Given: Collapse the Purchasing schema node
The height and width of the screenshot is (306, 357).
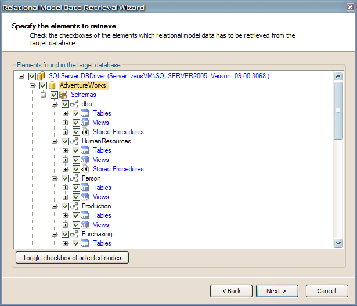Looking at the screenshot, I should [x=54, y=234].
